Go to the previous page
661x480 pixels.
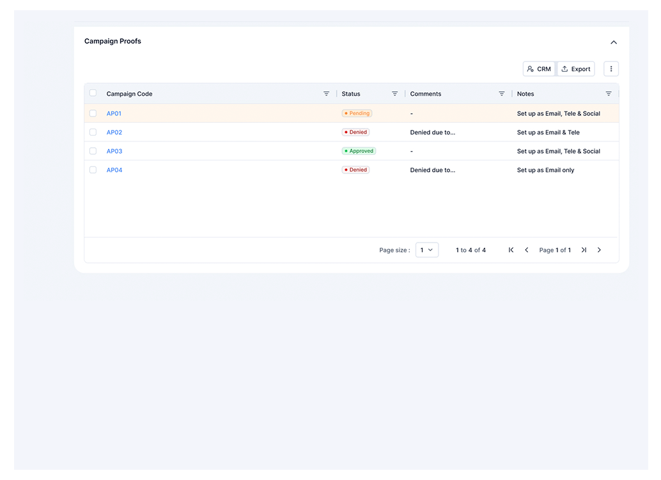click(x=527, y=250)
